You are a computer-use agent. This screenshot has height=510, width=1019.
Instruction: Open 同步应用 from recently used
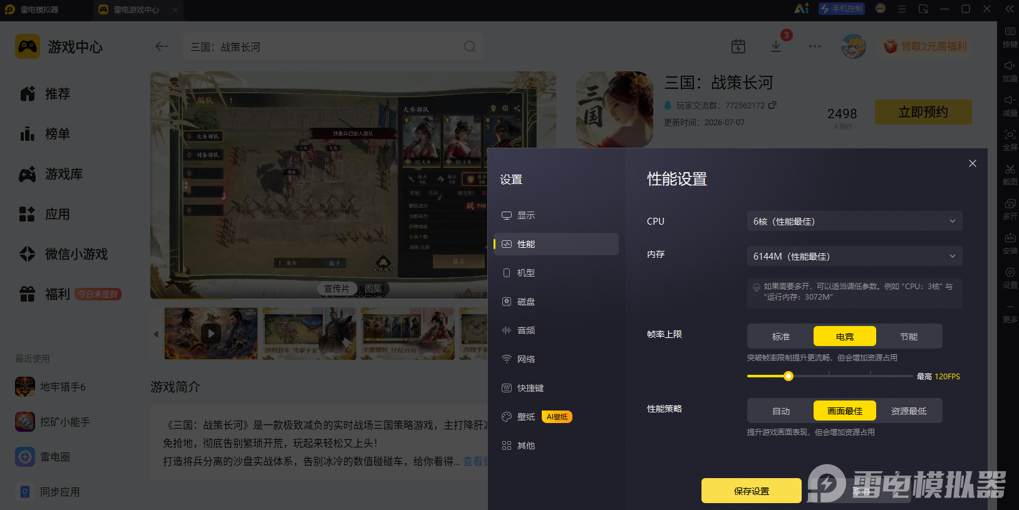(x=48, y=492)
